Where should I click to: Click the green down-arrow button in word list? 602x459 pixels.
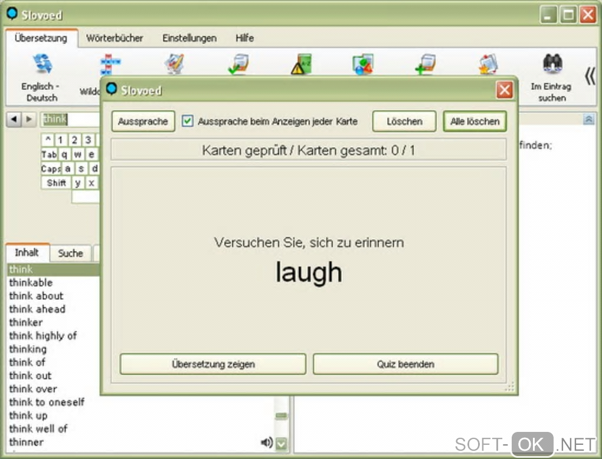click(281, 443)
